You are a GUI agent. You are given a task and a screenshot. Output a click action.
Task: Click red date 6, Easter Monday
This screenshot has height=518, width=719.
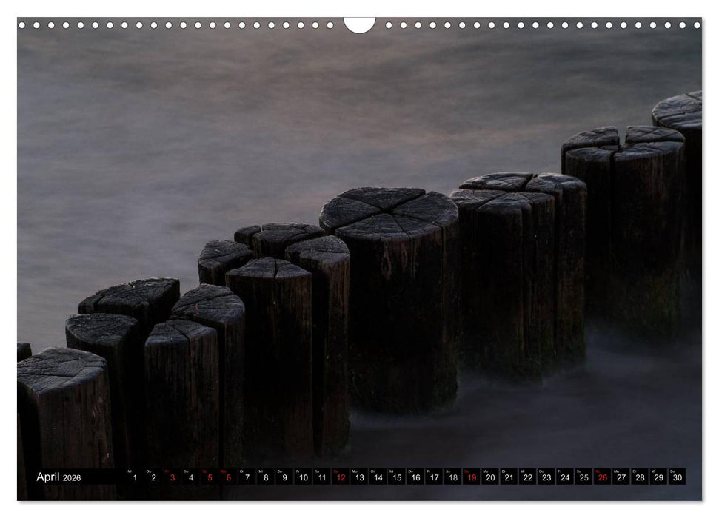[x=227, y=476]
